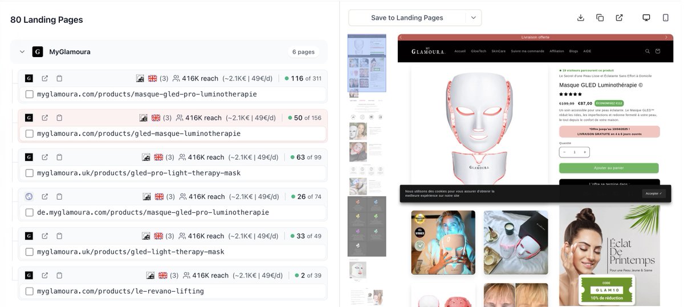The width and height of the screenshot is (684, 307).
Task: Open external link icon in de.myglamoura.com row
Action: pyautogui.click(x=45, y=196)
